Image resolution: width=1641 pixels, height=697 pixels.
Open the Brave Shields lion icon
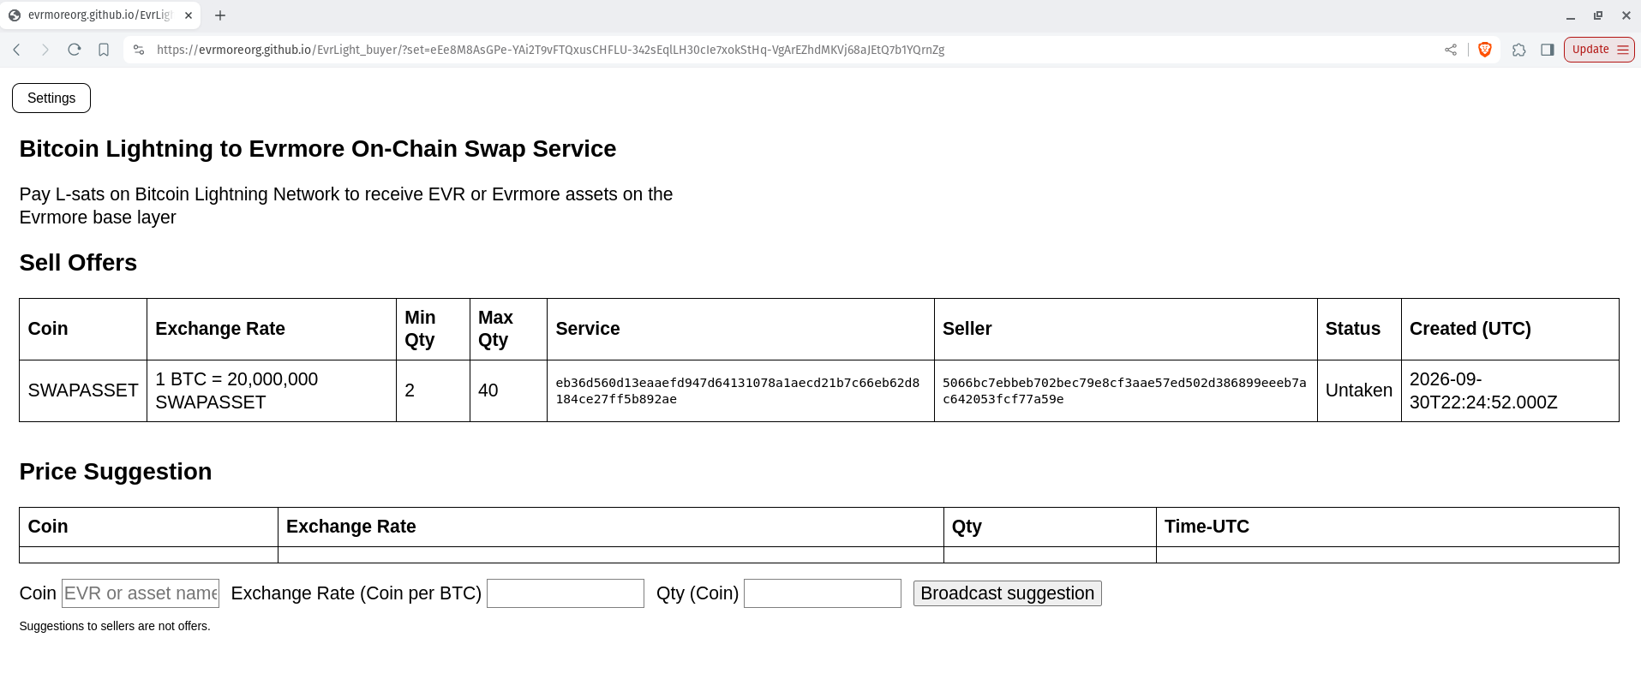pos(1485,50)
